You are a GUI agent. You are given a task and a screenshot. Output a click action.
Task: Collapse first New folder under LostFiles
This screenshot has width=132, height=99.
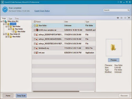(6, 26)
